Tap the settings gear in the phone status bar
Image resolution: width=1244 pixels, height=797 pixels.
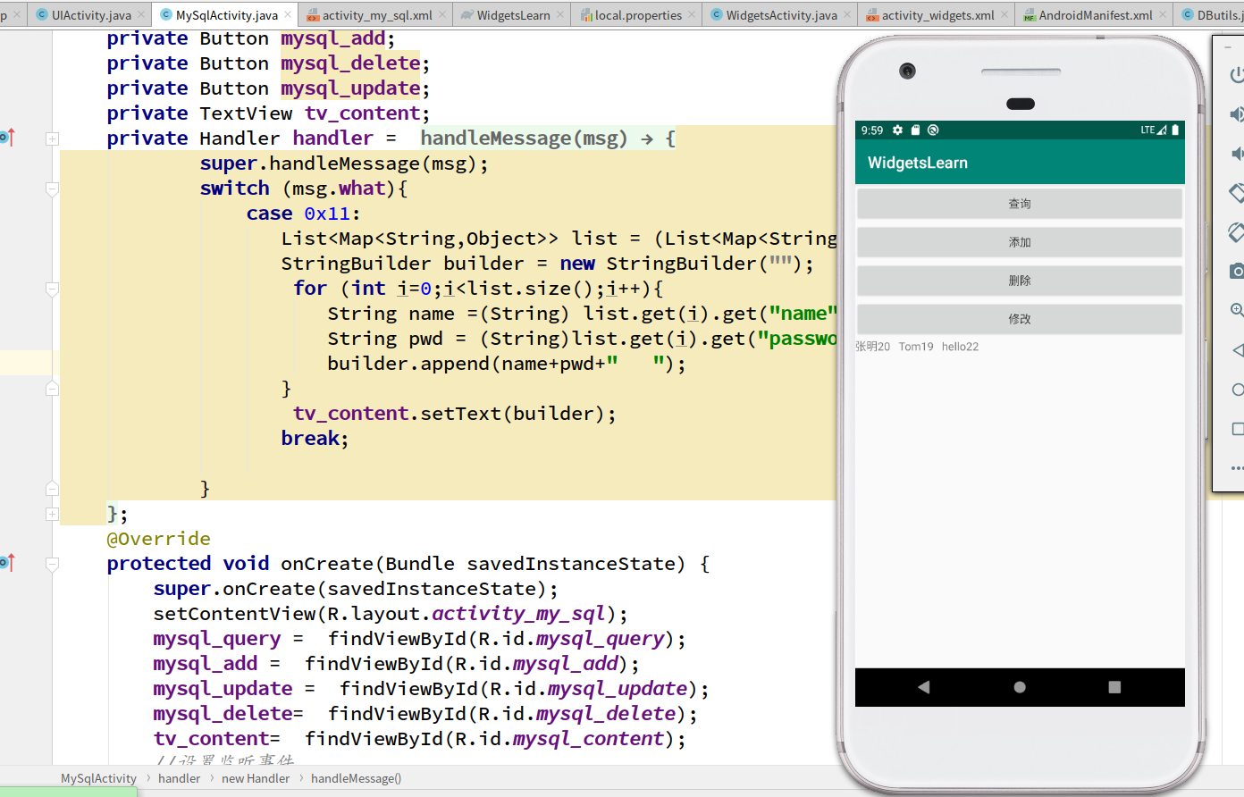(898, 130)
